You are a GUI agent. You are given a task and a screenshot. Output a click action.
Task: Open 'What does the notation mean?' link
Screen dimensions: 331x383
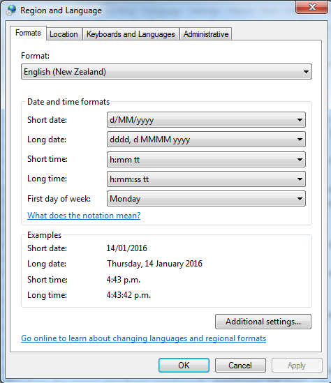tap(84, 216)
